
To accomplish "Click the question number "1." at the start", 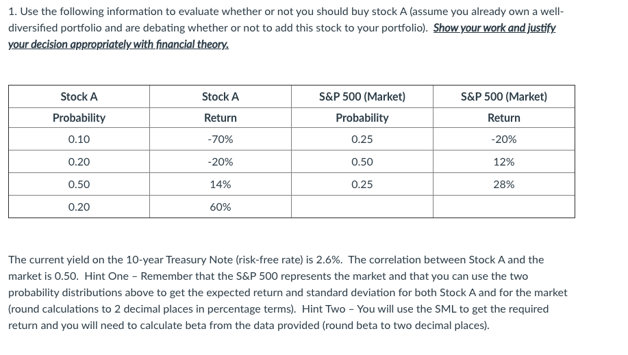I will [x=12, y=13].
